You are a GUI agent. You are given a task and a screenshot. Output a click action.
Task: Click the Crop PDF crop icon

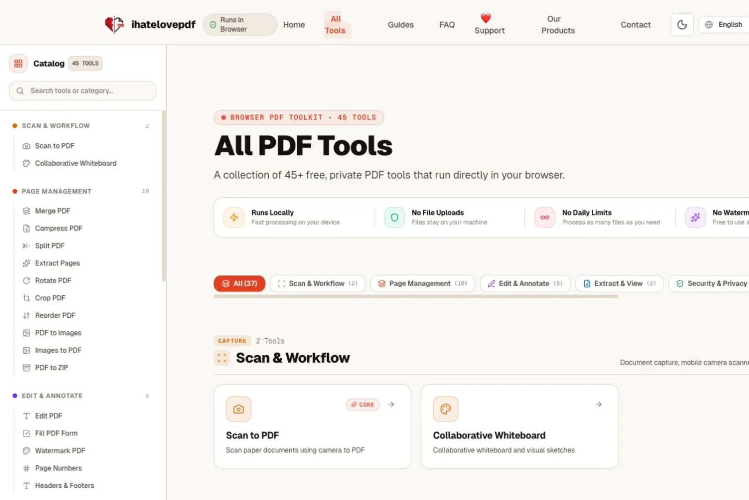click(x=26, y=298)
